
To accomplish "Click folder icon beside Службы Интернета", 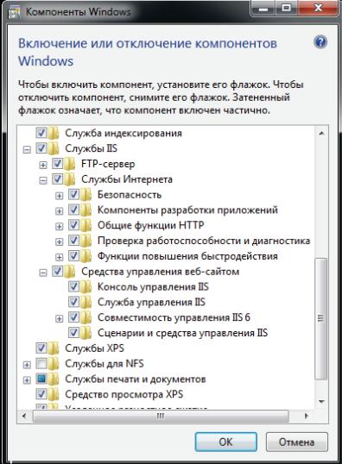I will click(70, 179).
